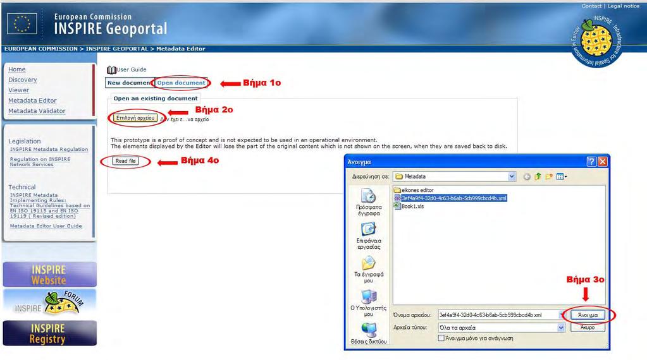
Task: Open Metadata Editor in the left menu
Action: (32, 100)
